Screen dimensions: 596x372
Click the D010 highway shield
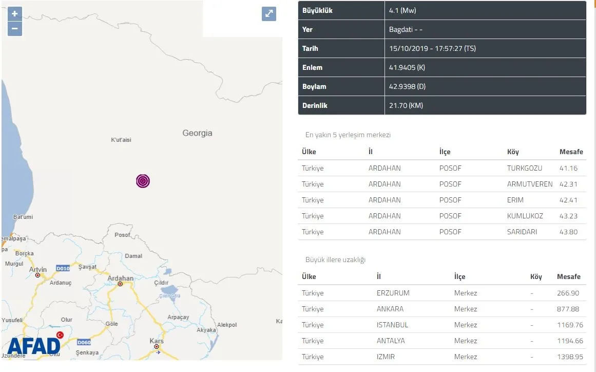tap(63, 268)
